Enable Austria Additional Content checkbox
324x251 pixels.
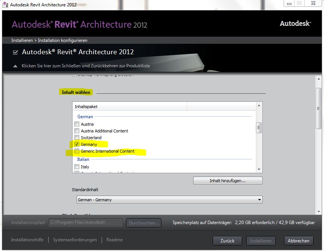point(77,131)
